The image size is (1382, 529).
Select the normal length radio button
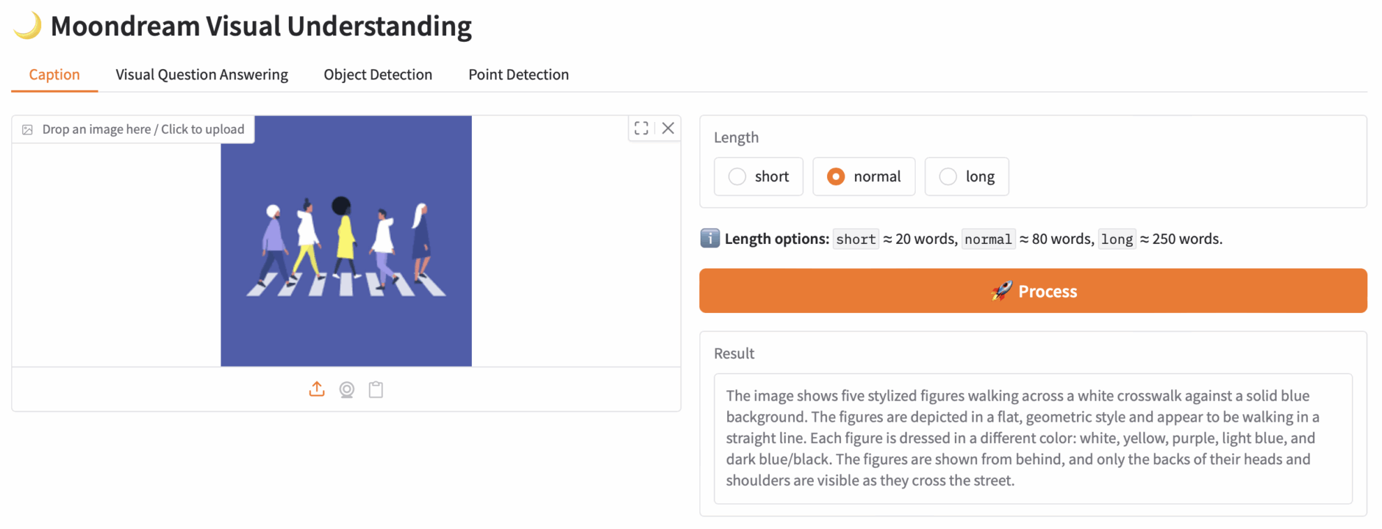click(x=835, y=177)
